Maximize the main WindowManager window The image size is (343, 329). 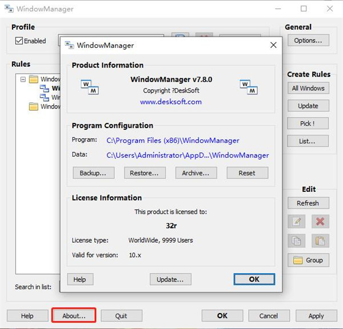(x=304, y=9)
